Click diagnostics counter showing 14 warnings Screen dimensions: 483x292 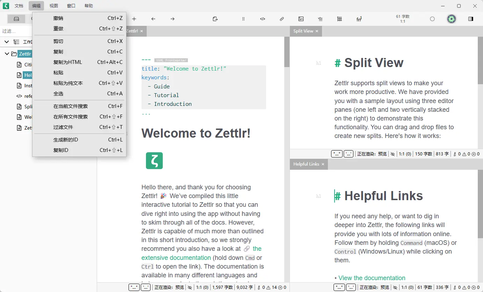pos(272,287)
